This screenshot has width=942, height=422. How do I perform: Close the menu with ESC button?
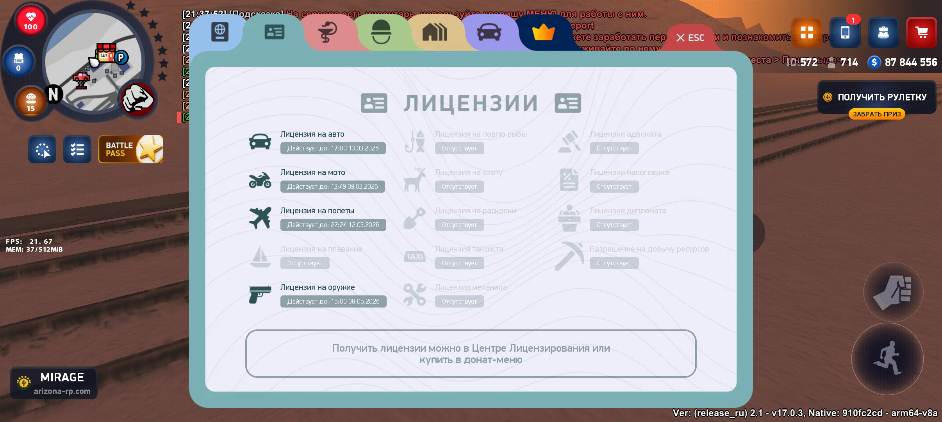pyautogui.click(x=690, y=38)
